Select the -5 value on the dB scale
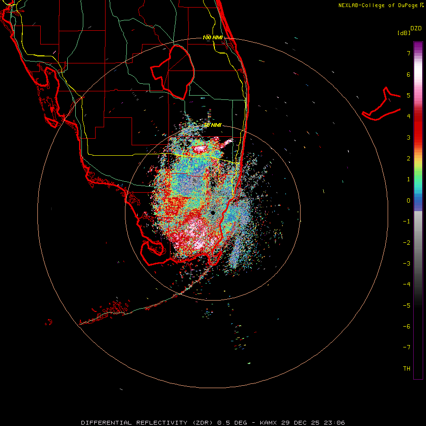This screenshot has height=426, width=426. click(407, 306)
